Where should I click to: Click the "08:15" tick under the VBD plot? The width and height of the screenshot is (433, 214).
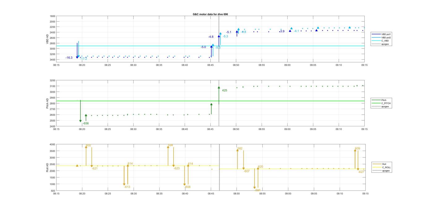click(x=56, y=65)
